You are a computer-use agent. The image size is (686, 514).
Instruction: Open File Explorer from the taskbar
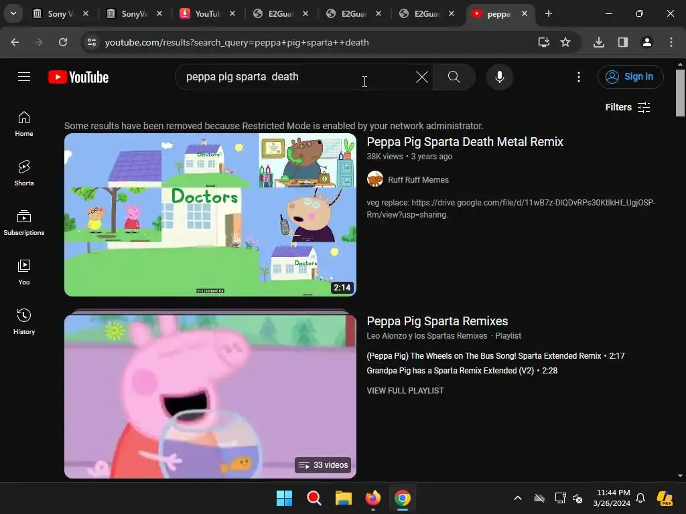point(344,498)
